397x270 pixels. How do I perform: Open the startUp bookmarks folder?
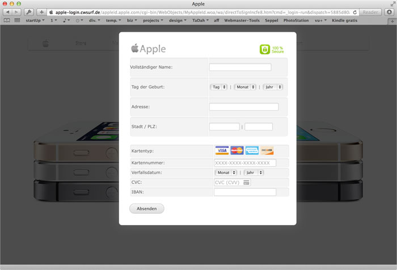[x=35, y=20]
